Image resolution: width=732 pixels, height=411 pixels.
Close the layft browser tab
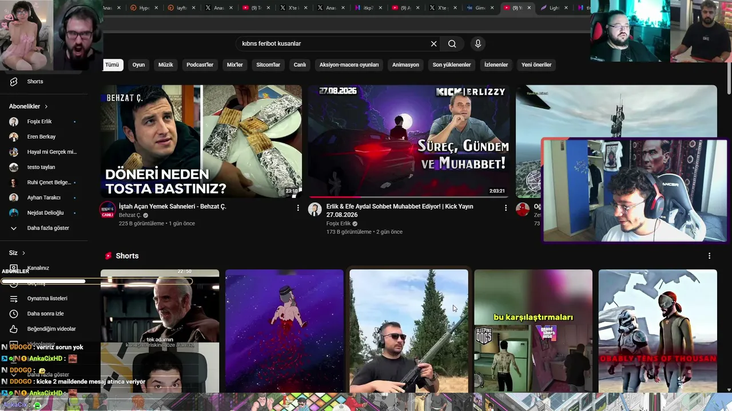click(x=194, y=8)
